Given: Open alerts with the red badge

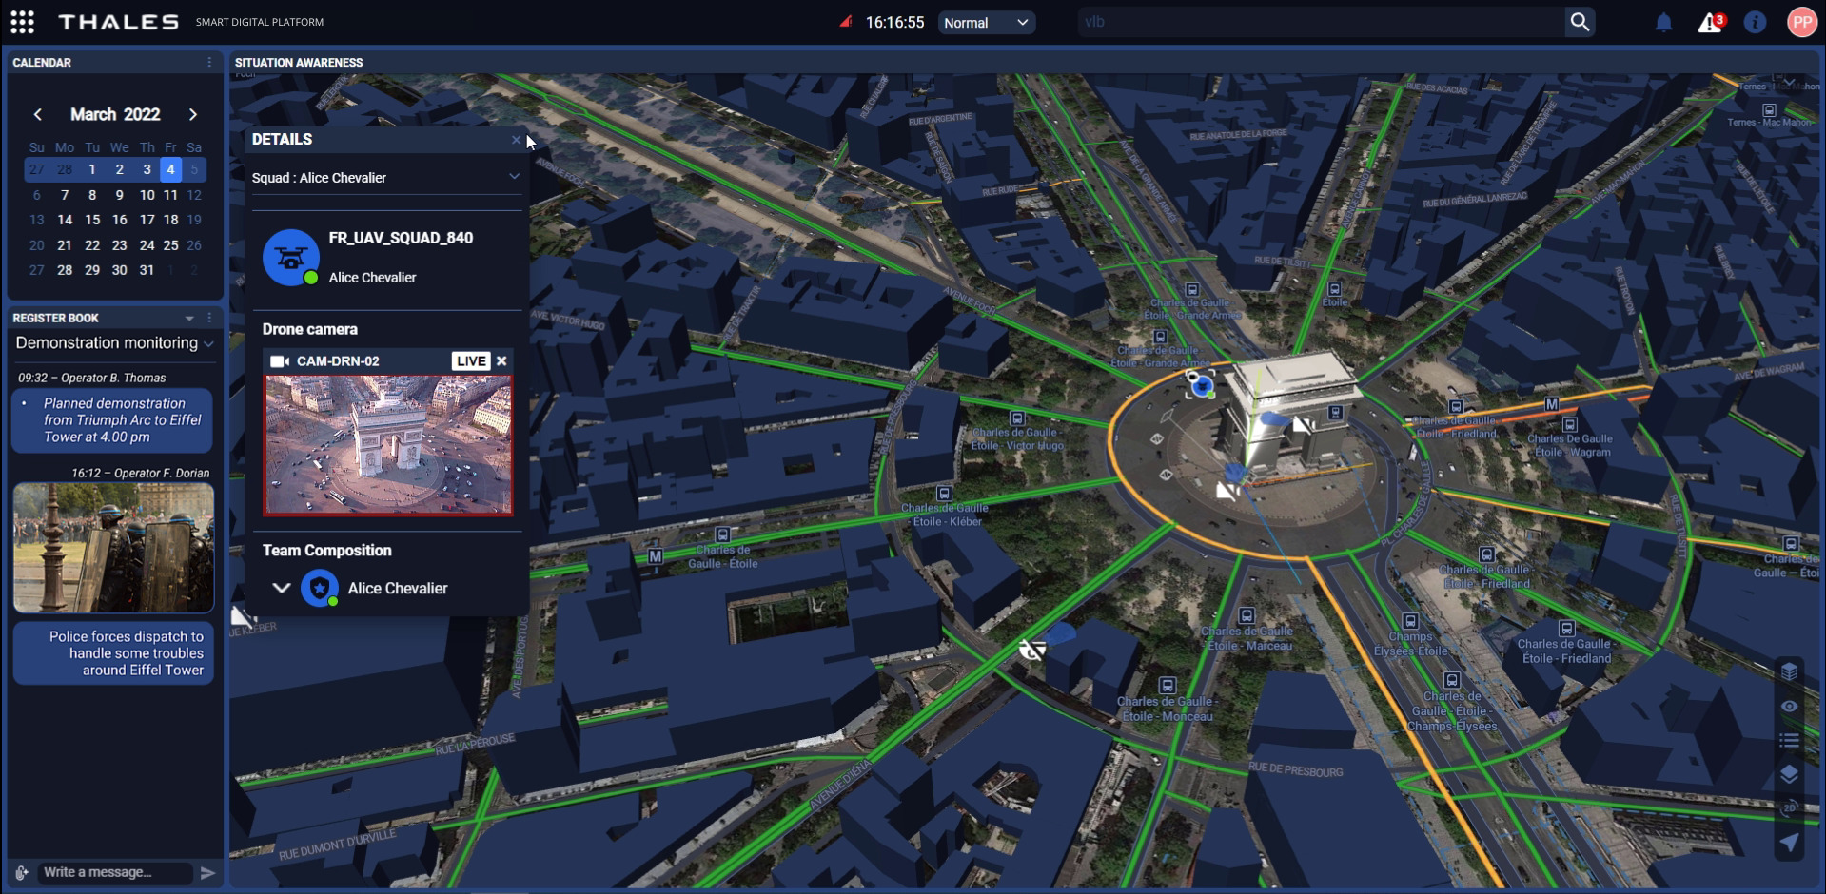Looking at the screenshot, I should point(1710,23).
